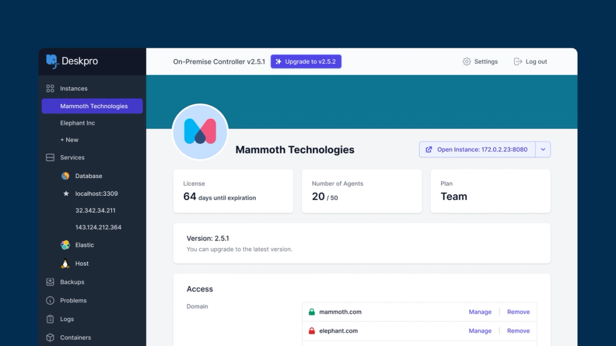Go to Problems label
This screenshot has width=616, height=346.
[73, 300]
